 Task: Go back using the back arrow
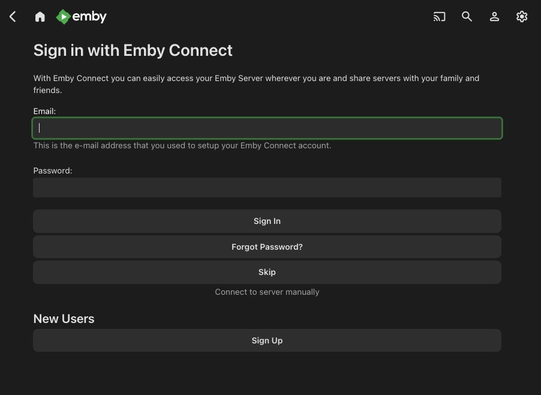coord(13,17)
